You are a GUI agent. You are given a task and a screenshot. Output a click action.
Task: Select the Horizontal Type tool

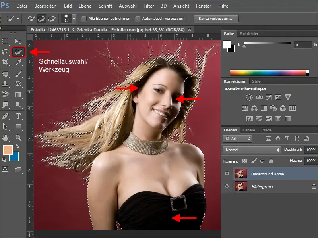(18, 116)
